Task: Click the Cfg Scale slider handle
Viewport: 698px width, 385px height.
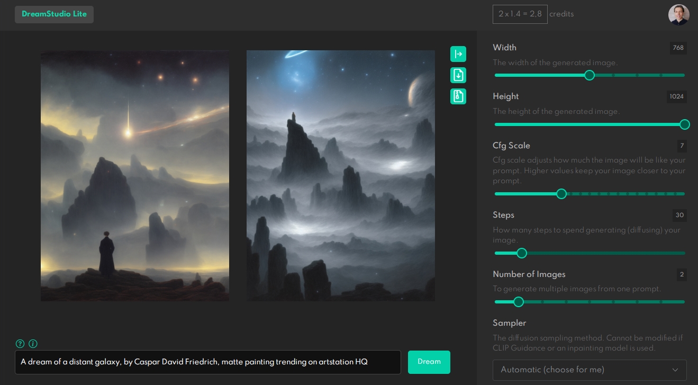Action: (561, 194)
